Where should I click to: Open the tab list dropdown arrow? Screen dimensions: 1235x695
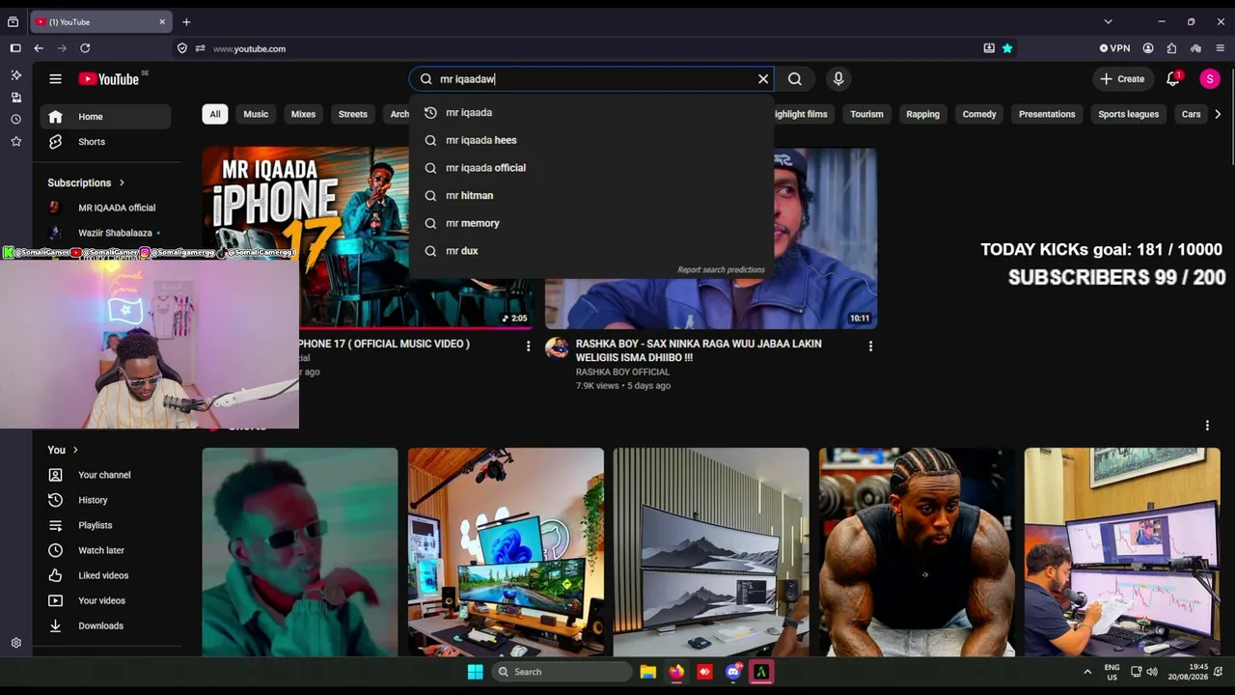[1108, 22]
